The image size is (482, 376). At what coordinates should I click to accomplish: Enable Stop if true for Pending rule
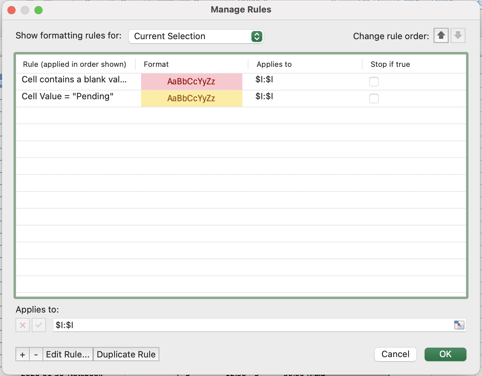(374, 99)
